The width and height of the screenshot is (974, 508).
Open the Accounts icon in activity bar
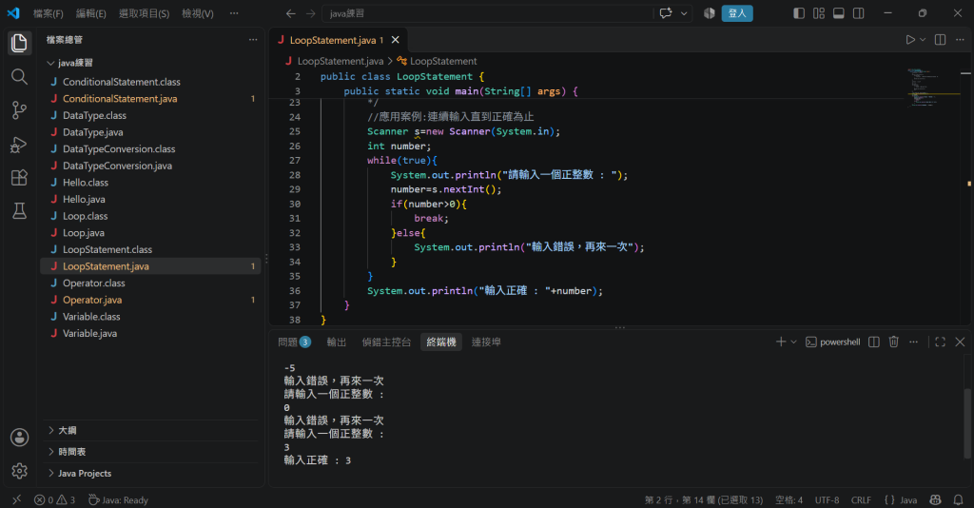point(19,438)
